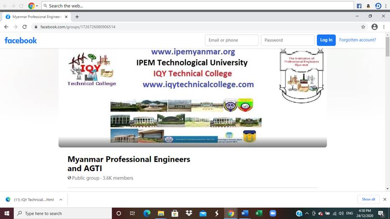
Task: Show hidden system tray icons
Action: pyautogui.click(x=307, y=213)
